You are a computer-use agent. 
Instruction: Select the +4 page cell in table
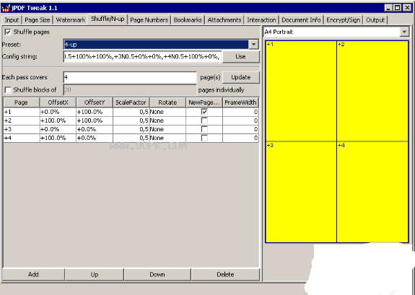[22, 138]
